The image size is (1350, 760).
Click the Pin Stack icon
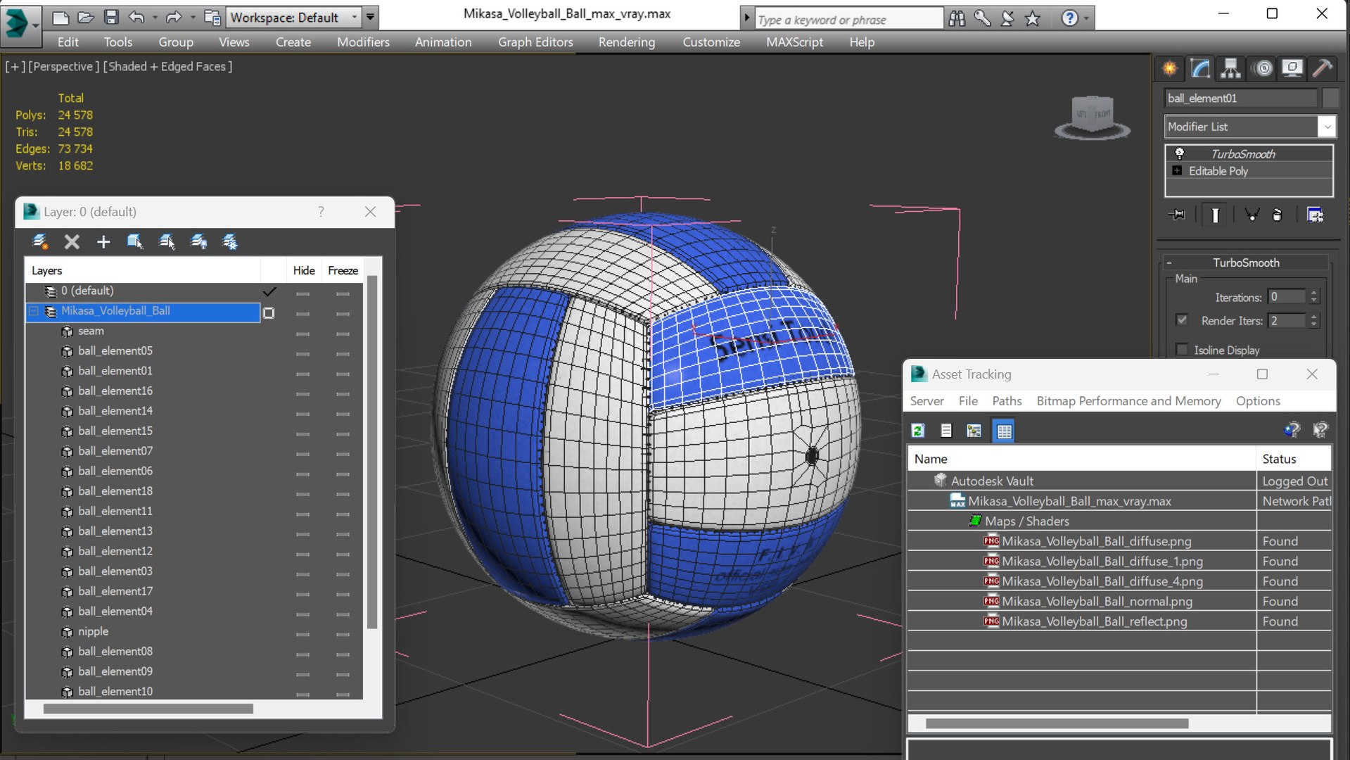1177,215
